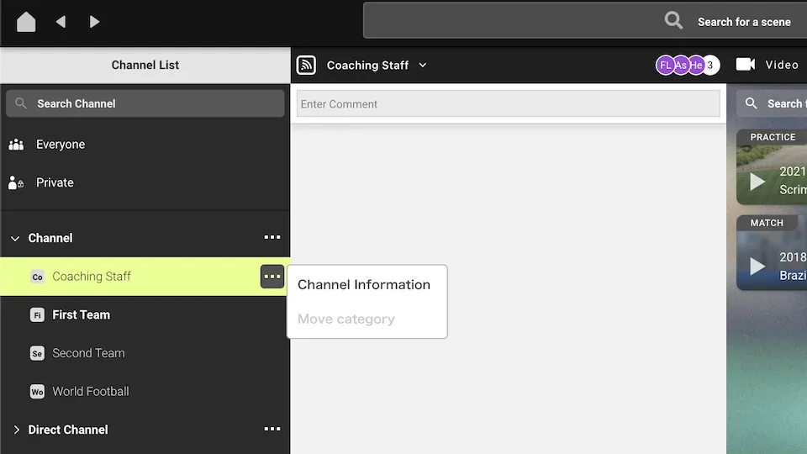
Task: Click the Everyone people icon
Action: (16, 145)
